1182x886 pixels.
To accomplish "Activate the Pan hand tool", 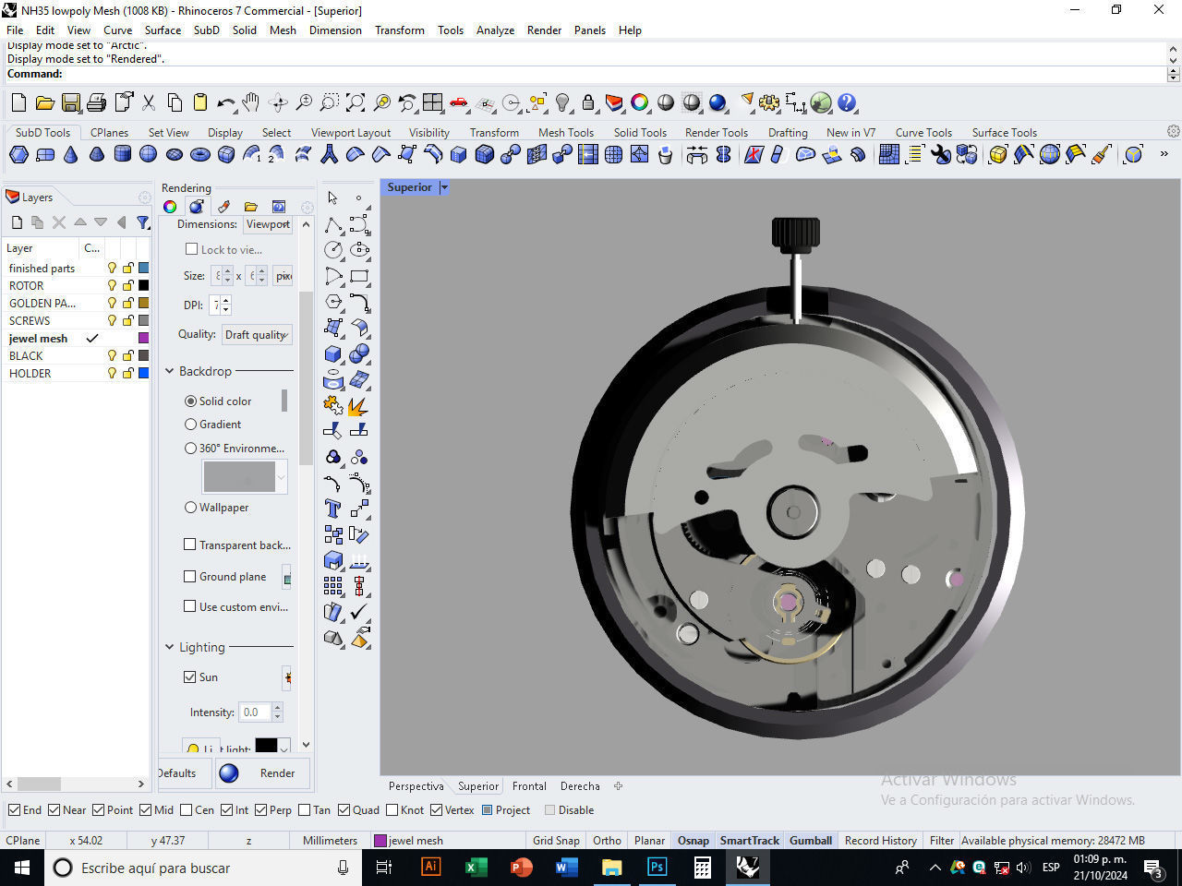I will point(251,102).
